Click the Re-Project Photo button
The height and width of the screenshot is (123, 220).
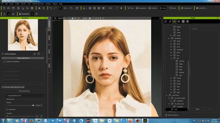pos(24,91)
